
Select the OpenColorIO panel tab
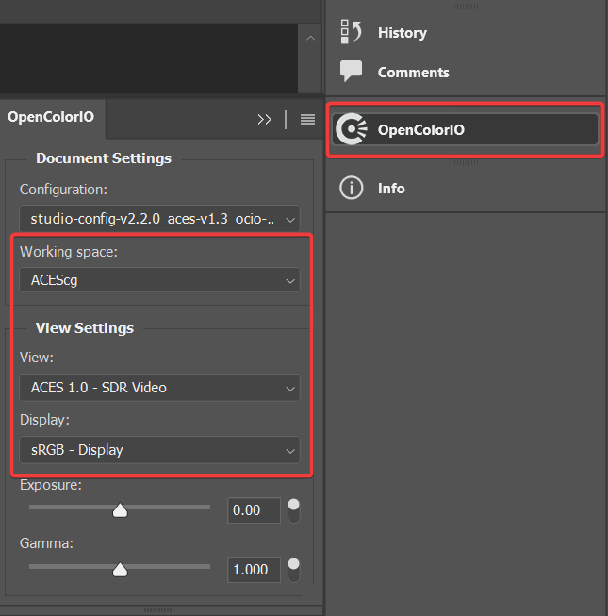coord(51,118)
